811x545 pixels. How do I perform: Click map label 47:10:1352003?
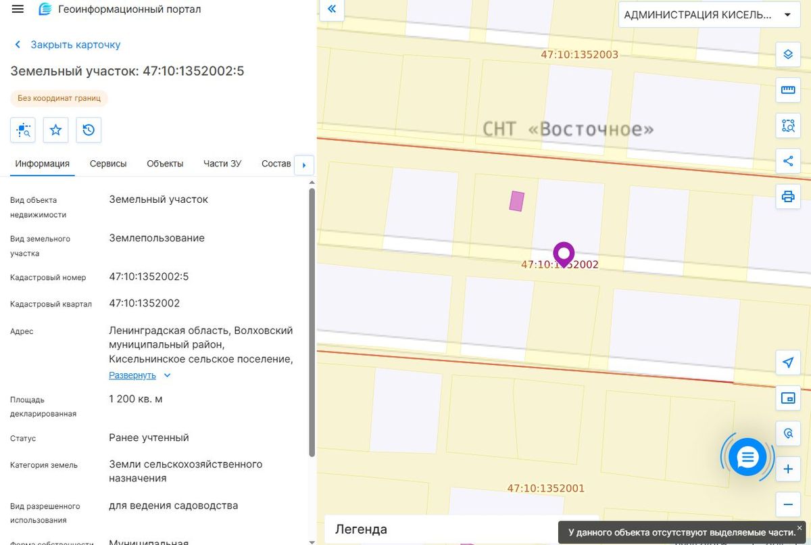[579, 54]
